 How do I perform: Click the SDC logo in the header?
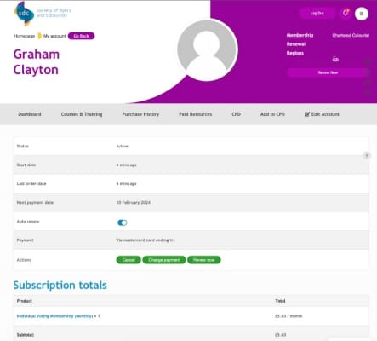tap(24, 14)
